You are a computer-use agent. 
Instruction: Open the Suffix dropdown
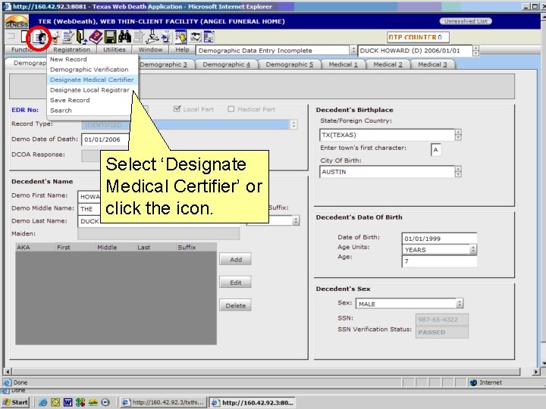pyautogui.click(x=296, y=220)
